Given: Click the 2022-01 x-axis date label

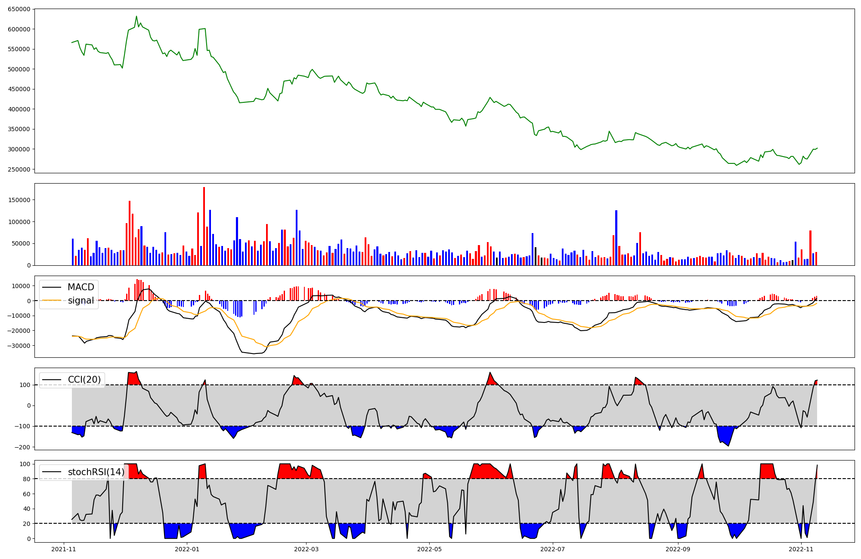Looking at the screenshot, I should click(187, 549).
